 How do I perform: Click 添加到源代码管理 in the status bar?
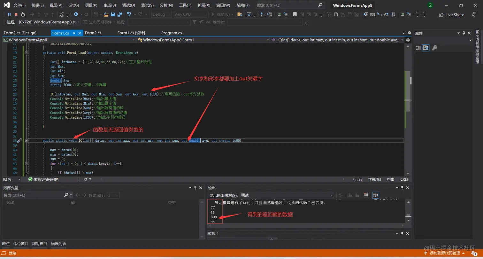click(x=445, y=253)
